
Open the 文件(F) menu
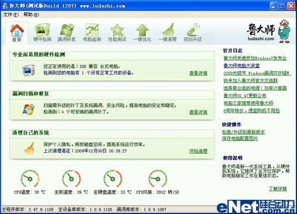click(x=11, y=14)
